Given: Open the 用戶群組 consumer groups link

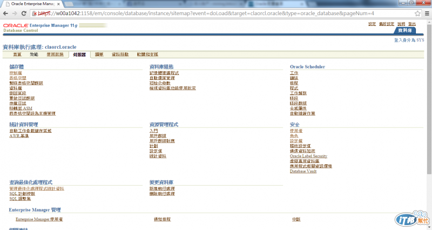Looking at the screenshot, I should click(x=158, y=136).
